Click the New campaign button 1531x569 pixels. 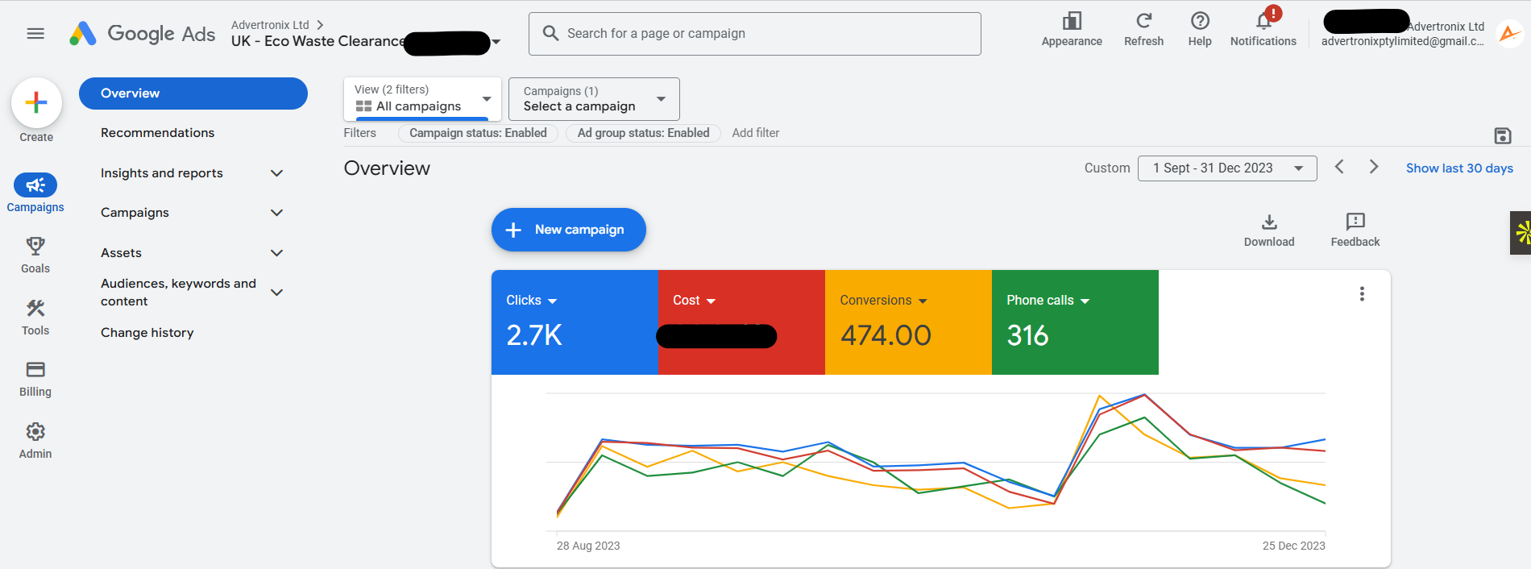pos(568,230)
